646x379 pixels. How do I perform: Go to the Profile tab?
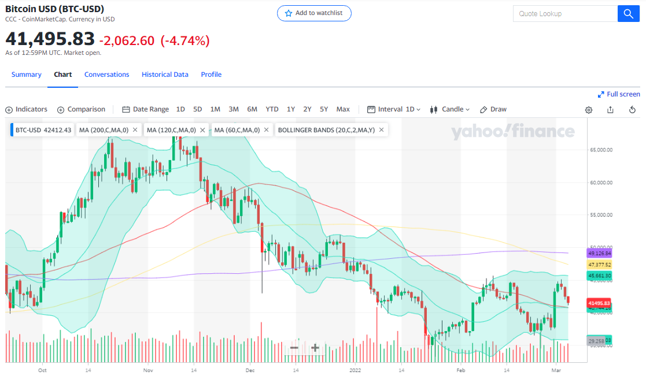point(211,75)
